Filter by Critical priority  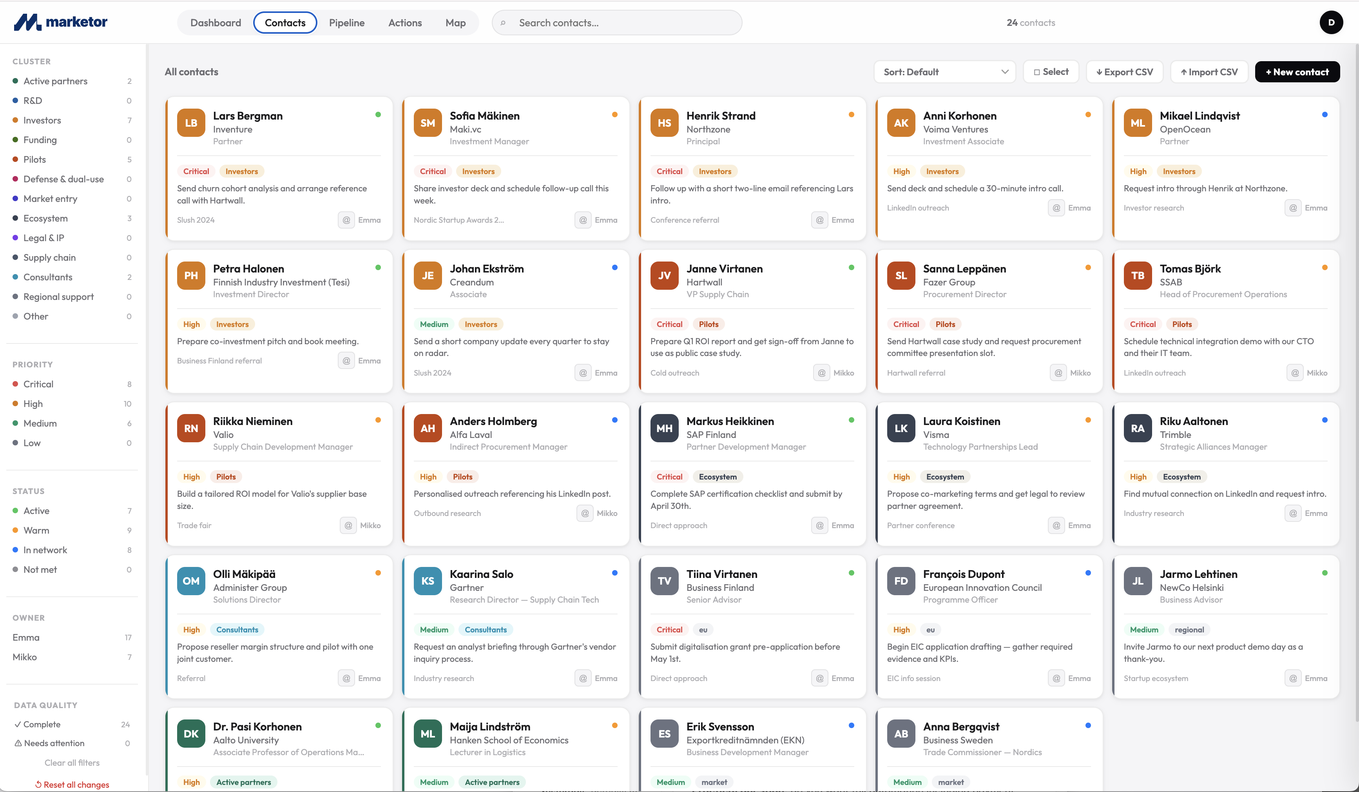[x=38, y=384]
